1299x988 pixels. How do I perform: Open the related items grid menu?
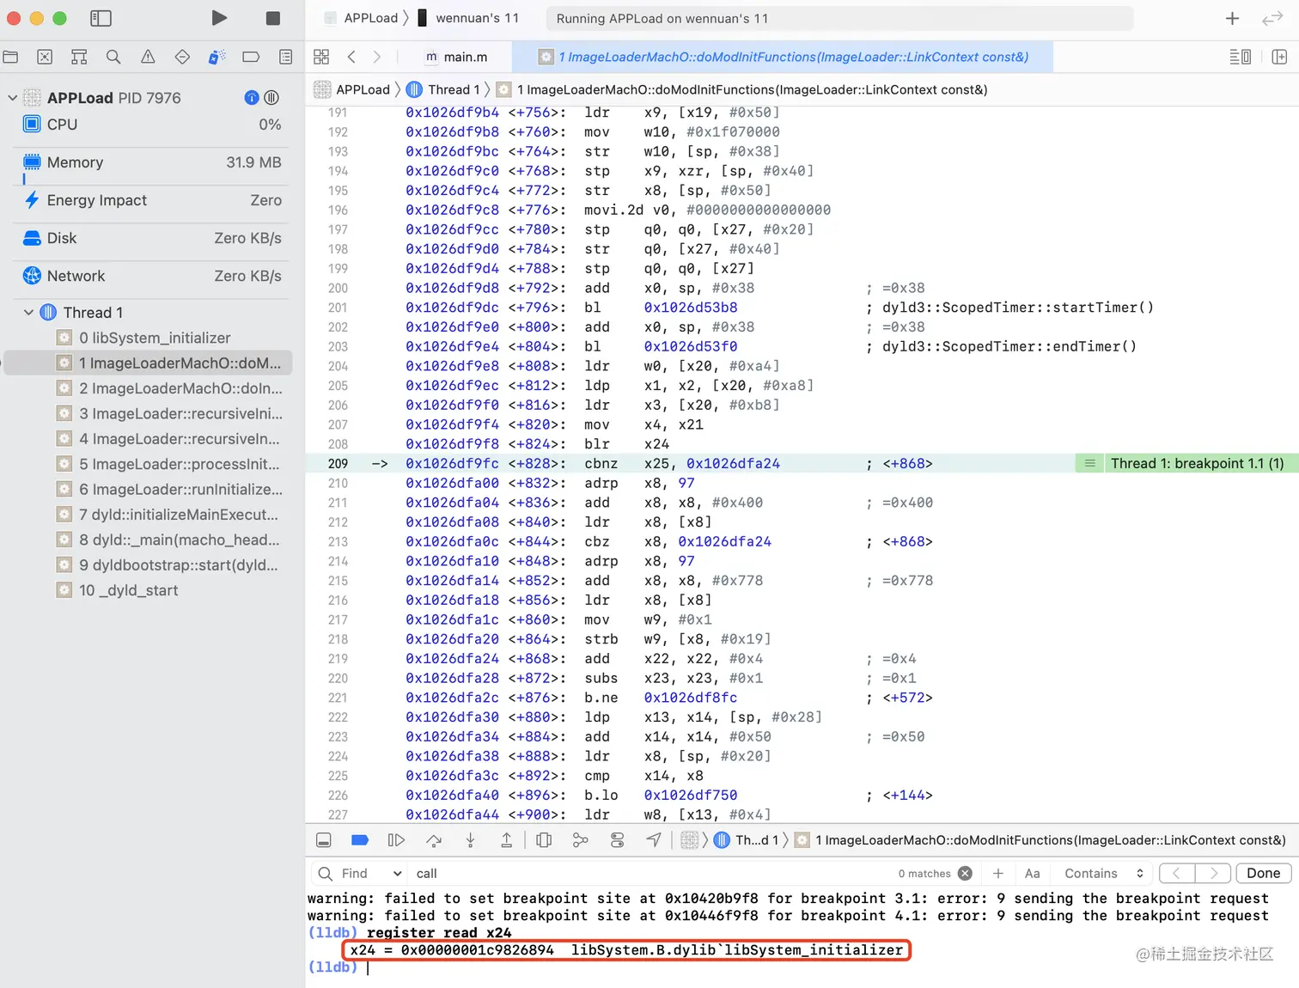point(321,57)
